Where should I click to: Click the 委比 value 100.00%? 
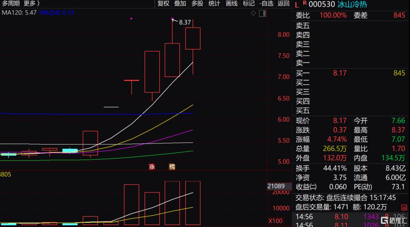tap(333, 15)
